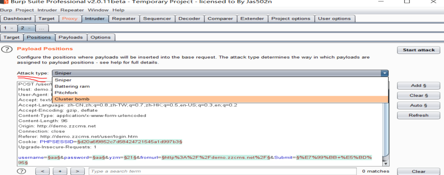
Task: Close Intruder tab 1
Action: 12,28
